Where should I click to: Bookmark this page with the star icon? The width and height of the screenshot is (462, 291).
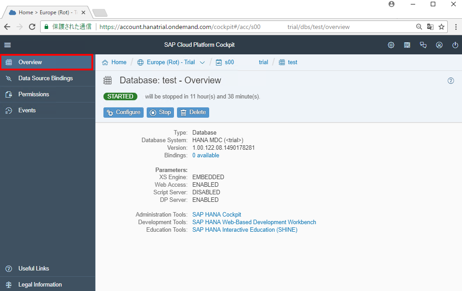[x=441, y=27]
